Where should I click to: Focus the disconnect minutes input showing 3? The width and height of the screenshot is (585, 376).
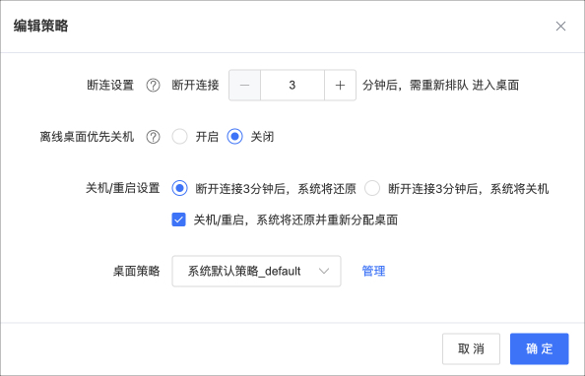pos(292,85)
